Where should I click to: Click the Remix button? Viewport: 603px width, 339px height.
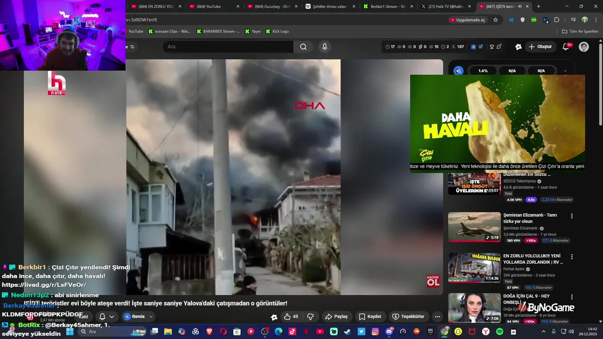point(134,316)
